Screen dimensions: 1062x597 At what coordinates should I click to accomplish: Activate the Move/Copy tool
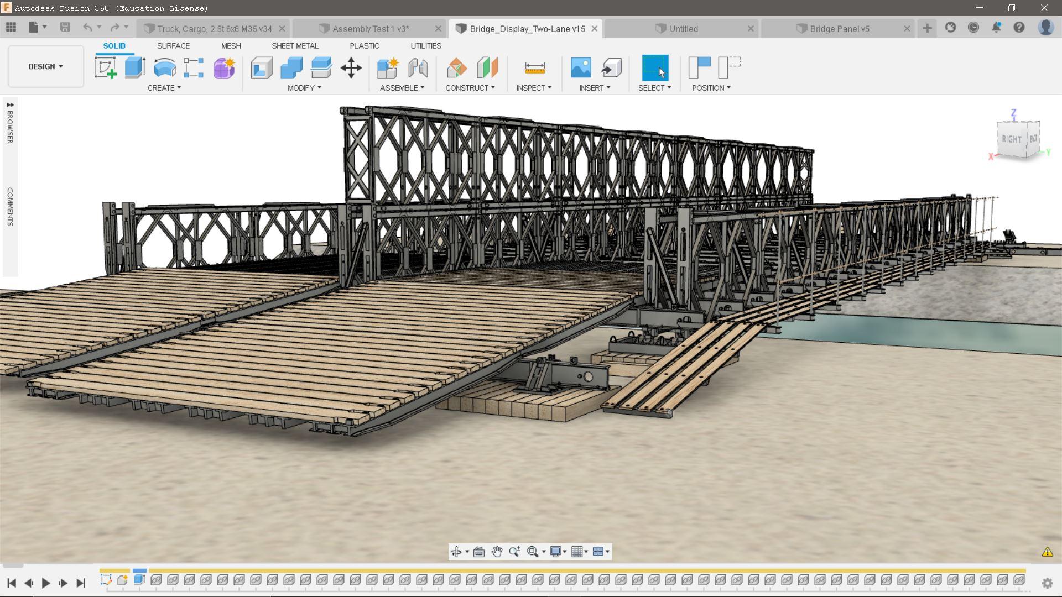(351, 68)
